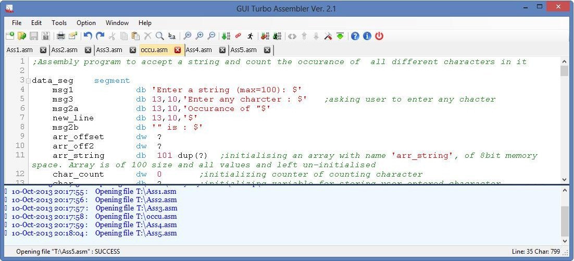Click the gray down arrow icon
The height and width of the screenshot is (261, 574).
tap(316, 36)
